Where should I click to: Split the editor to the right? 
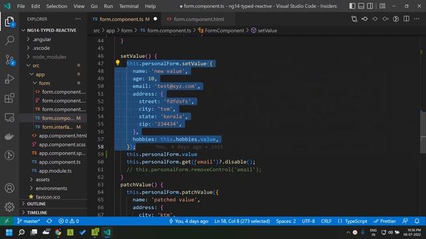pyautogui.click(x=407, y=19)
